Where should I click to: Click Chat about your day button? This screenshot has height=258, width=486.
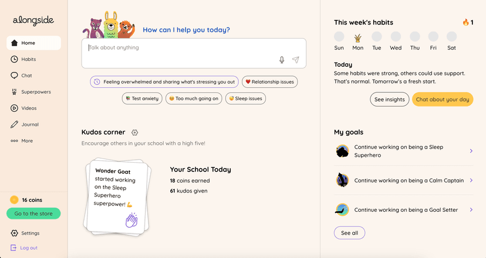coord(443,99)
